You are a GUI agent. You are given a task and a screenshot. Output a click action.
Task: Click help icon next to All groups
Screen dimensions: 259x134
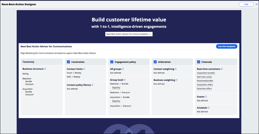pyautogui.click(x=123, y=69)
